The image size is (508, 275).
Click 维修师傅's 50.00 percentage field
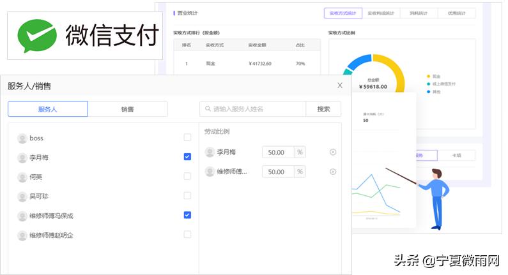(278, 172)
